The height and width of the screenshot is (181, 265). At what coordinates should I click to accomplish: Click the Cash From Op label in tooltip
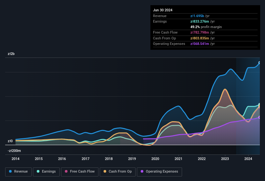(x=164, y=38)
